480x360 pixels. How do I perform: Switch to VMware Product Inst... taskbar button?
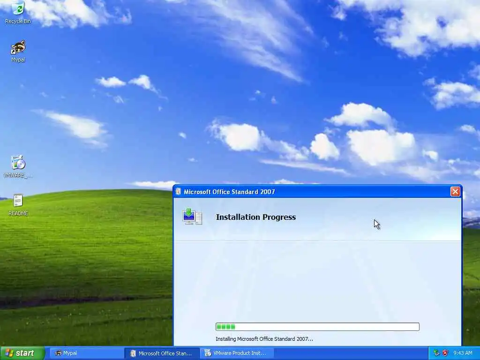237,353
